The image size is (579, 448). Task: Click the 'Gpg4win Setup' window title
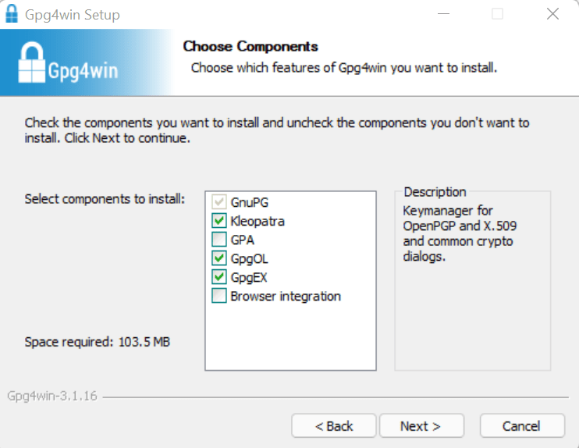tap(73, 15)
